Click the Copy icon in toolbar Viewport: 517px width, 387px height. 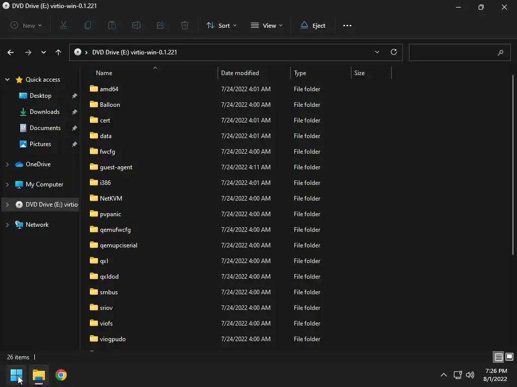tap(88, 25)
